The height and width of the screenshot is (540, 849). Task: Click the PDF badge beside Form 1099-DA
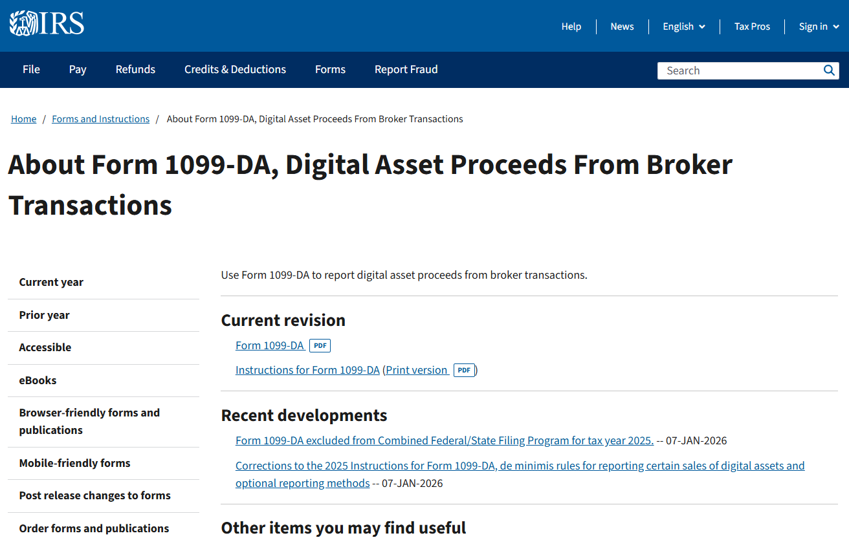(320, 346)
